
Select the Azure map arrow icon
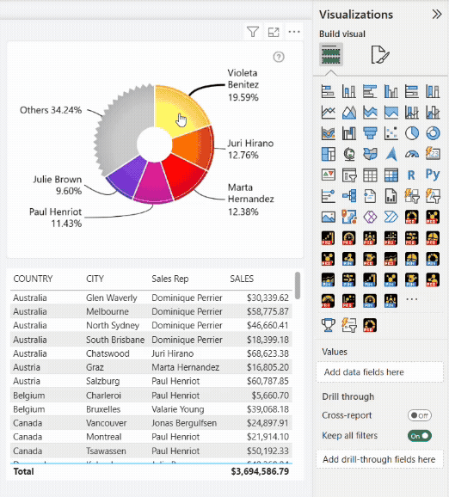pos(391,155)
